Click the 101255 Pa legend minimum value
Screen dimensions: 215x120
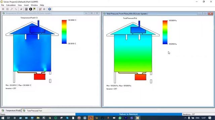click(173, 44)
